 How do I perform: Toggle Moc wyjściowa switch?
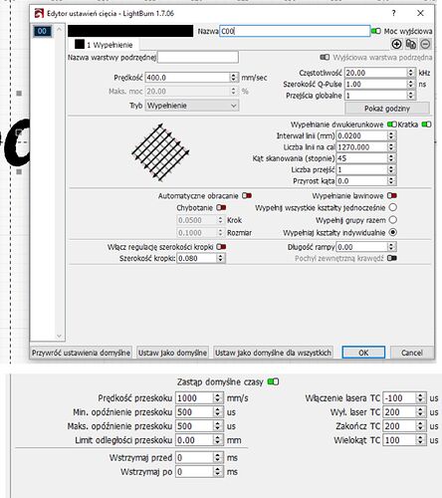[375, 31]
